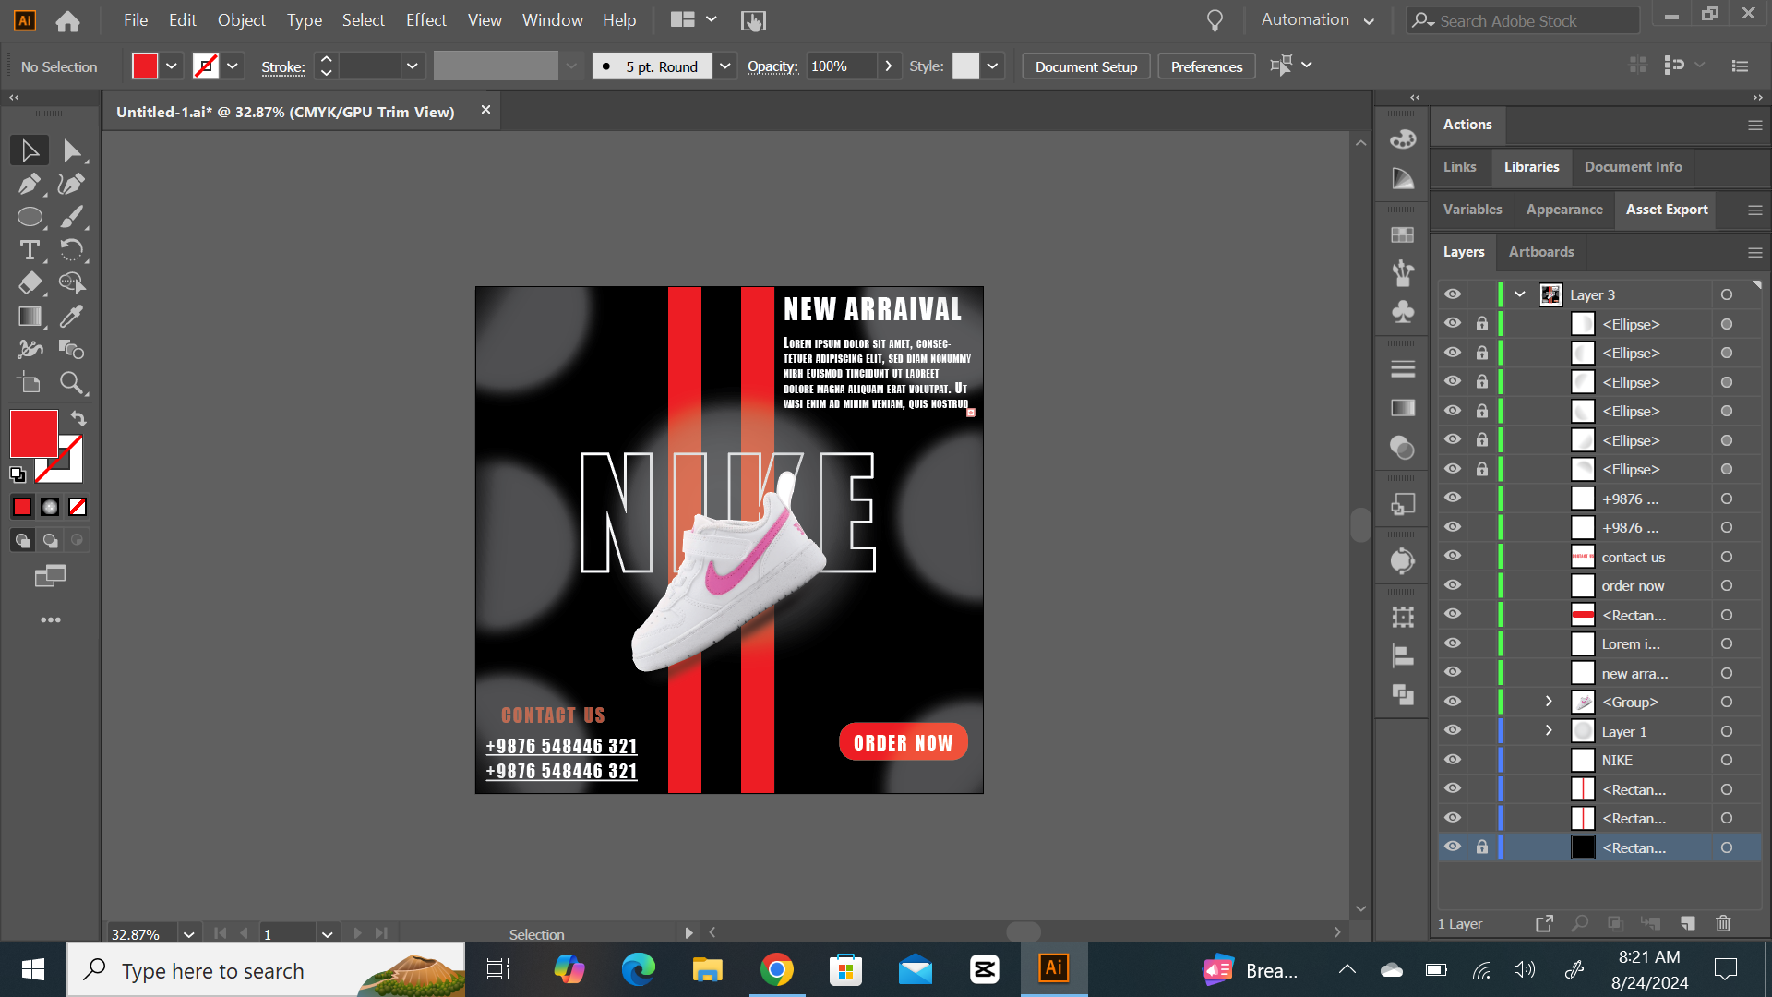Hide the contact us layer
This screenshot has width=1772, height=997.
(1453, 557)
